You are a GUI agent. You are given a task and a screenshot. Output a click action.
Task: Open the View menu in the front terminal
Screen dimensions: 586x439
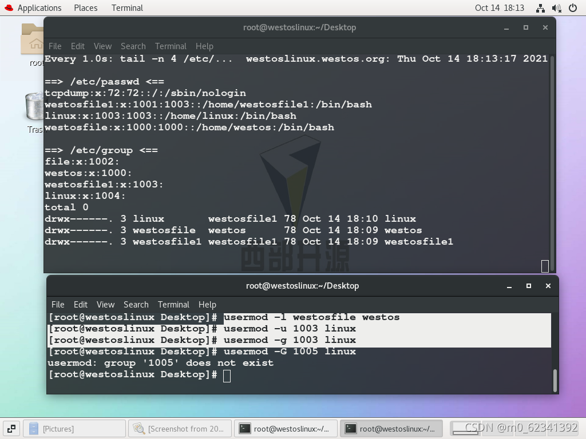point(105,304)
